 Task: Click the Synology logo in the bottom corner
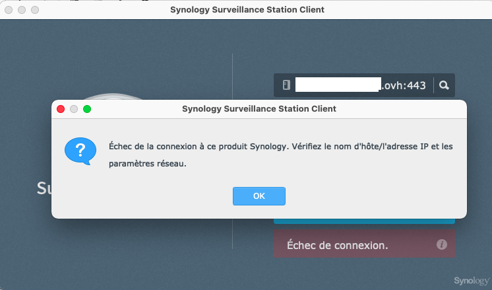click(470, 281)
